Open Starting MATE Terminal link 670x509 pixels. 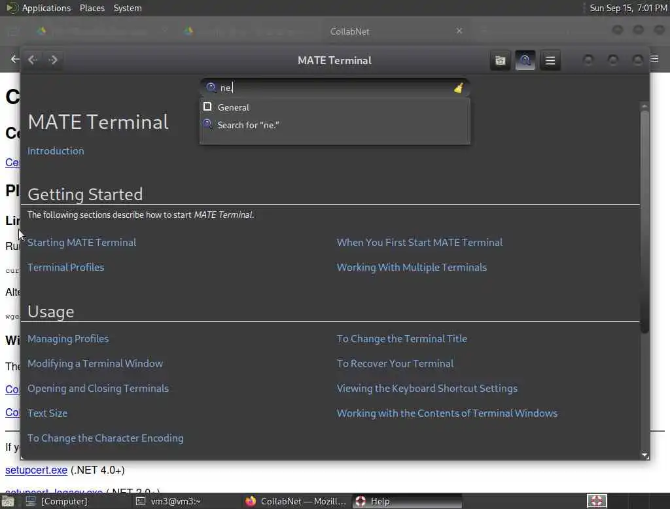point(82,242)
